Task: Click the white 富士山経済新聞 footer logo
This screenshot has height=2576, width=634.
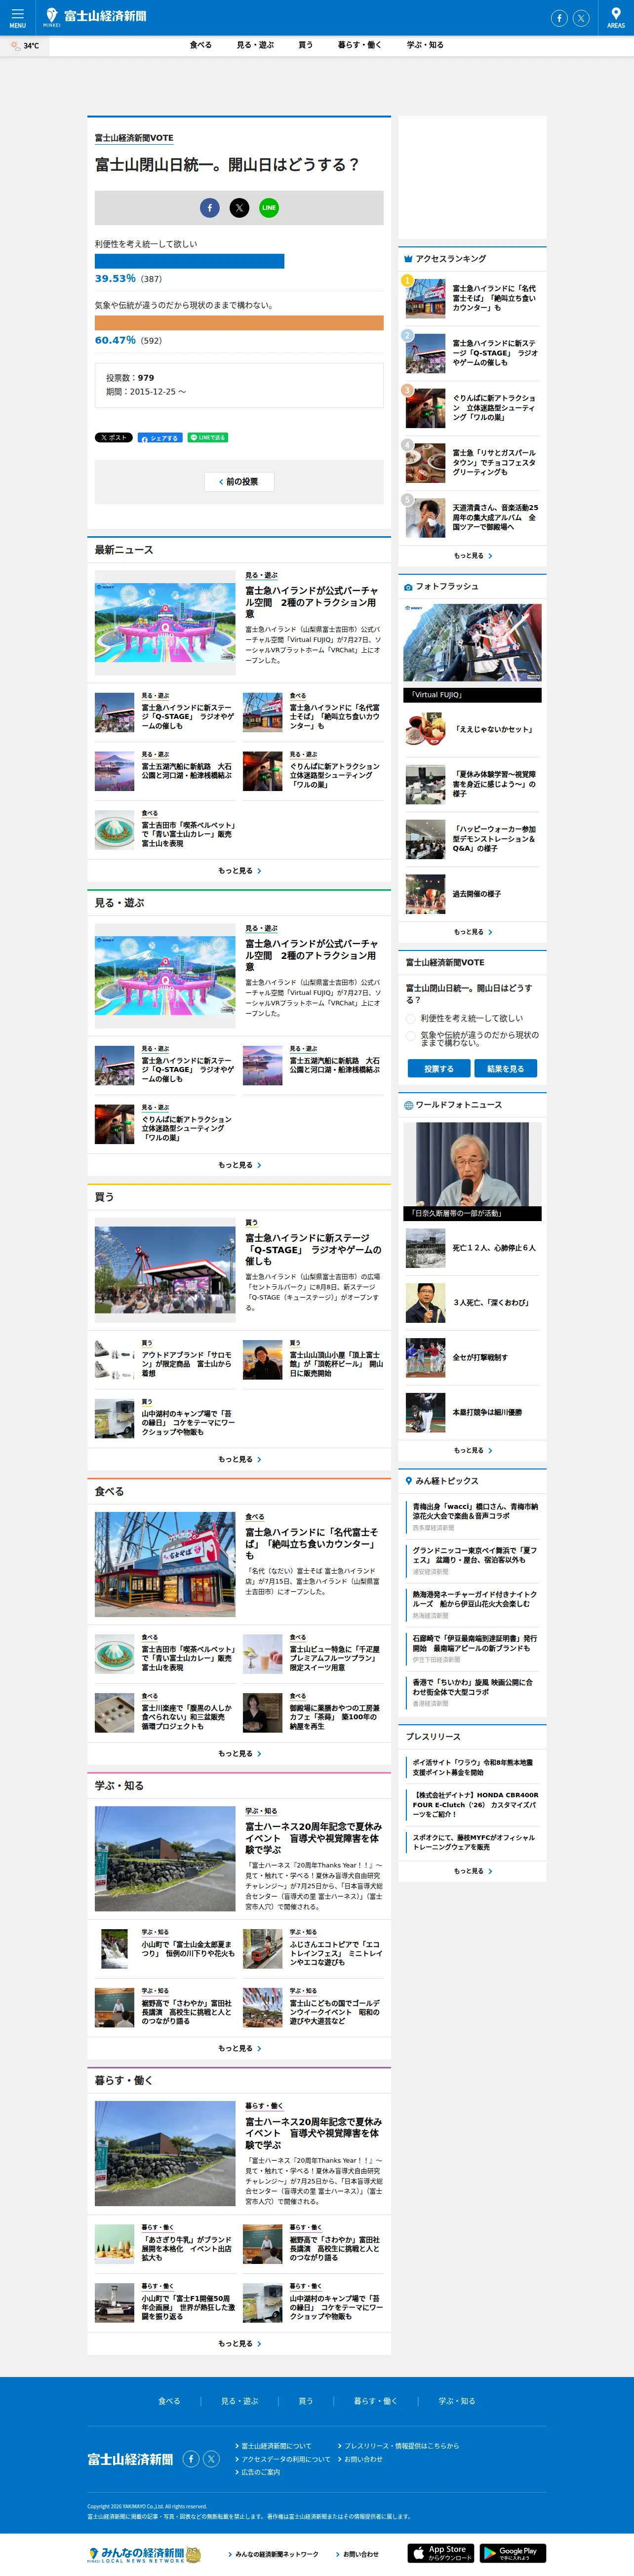Action: (130, 2459)
